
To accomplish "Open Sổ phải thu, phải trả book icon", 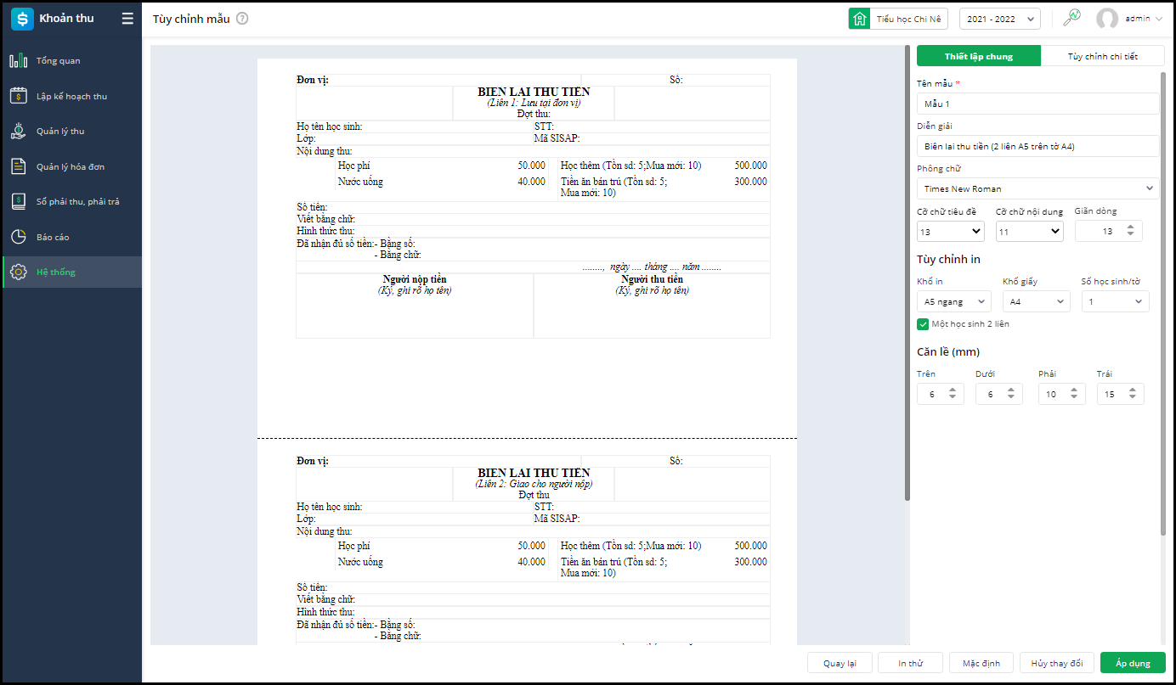I will (x=19, y=202).
